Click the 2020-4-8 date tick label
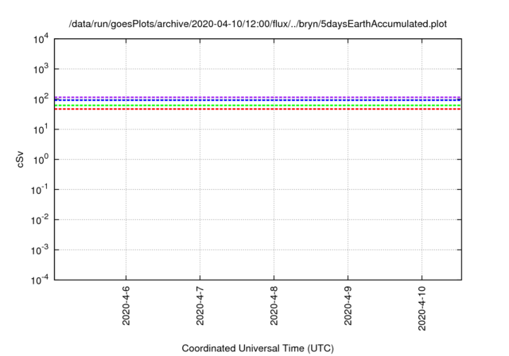Image resolution: width=509 pixels, height=356 pixels. 274,305
